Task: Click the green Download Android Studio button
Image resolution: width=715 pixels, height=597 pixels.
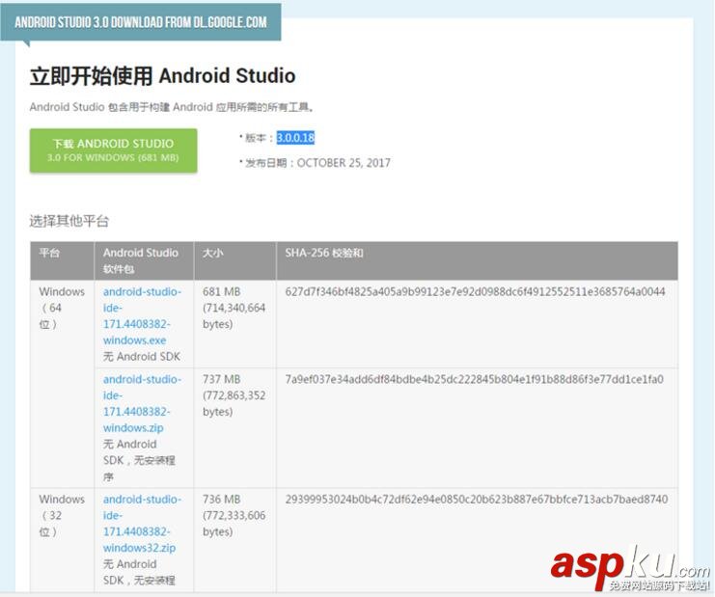Action: coord(114,150)
